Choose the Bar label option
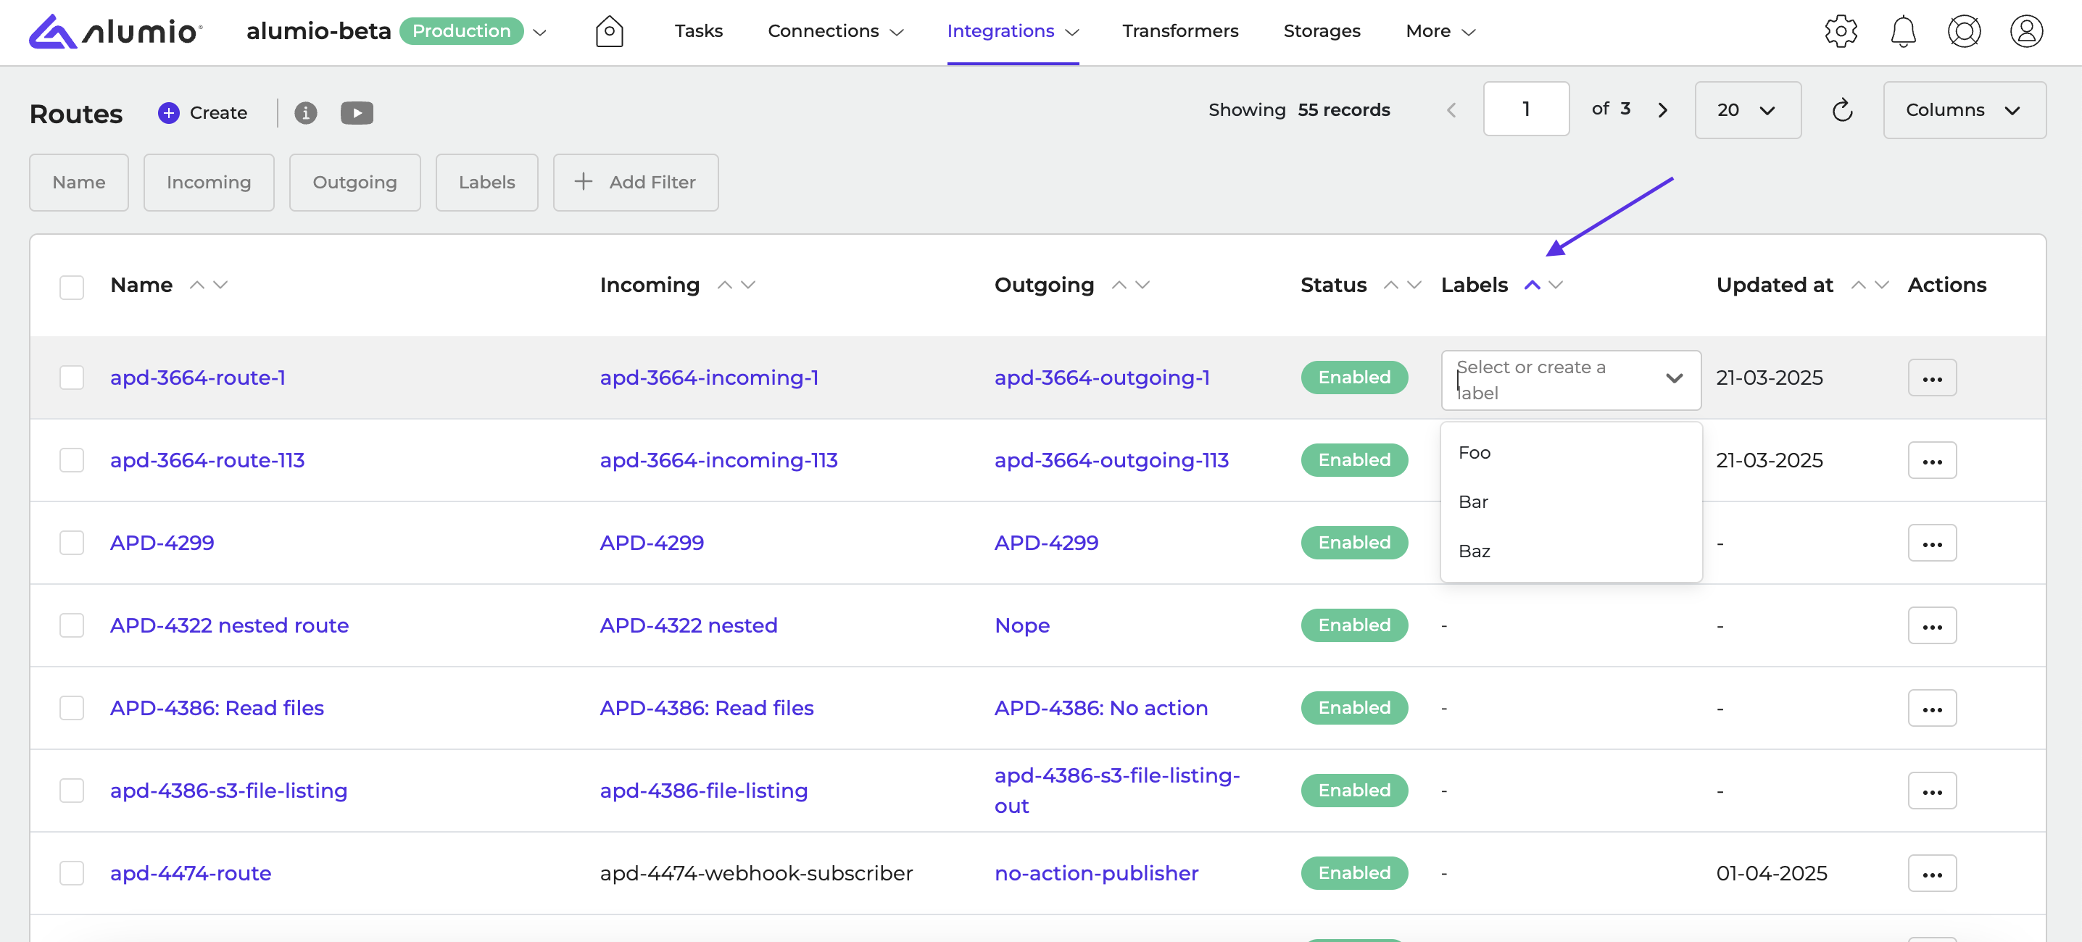Screen dimensions: 2082x942 pyautogui.click(x=1473, y=501)
